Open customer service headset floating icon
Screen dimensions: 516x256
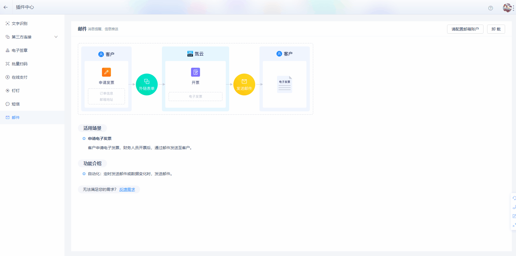click(x=514, y=198)
